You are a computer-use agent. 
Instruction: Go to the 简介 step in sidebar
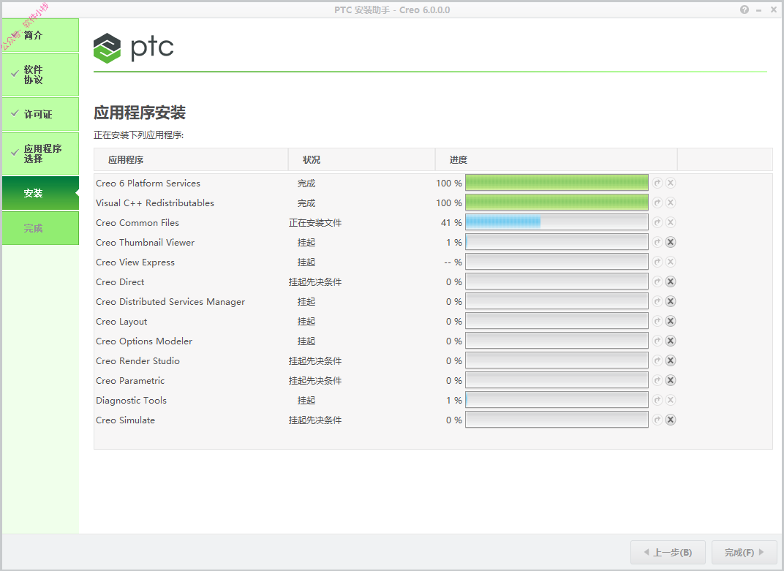coord(40,35)
